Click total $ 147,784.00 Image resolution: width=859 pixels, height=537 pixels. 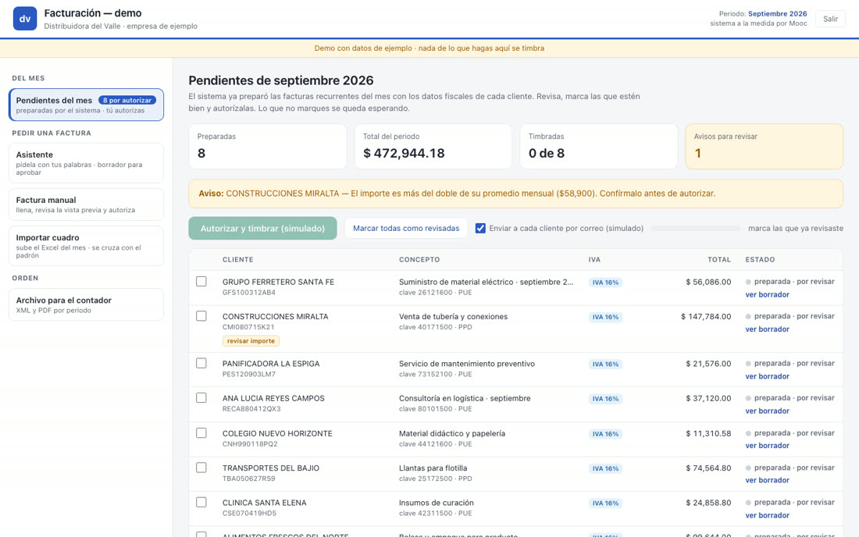[706, 316]
